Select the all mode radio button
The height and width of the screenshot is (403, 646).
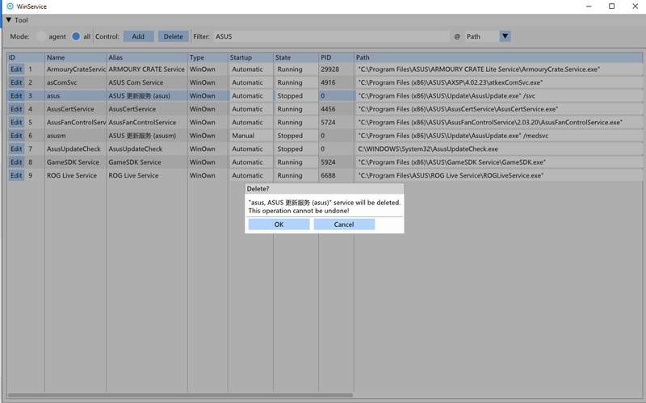76,36
